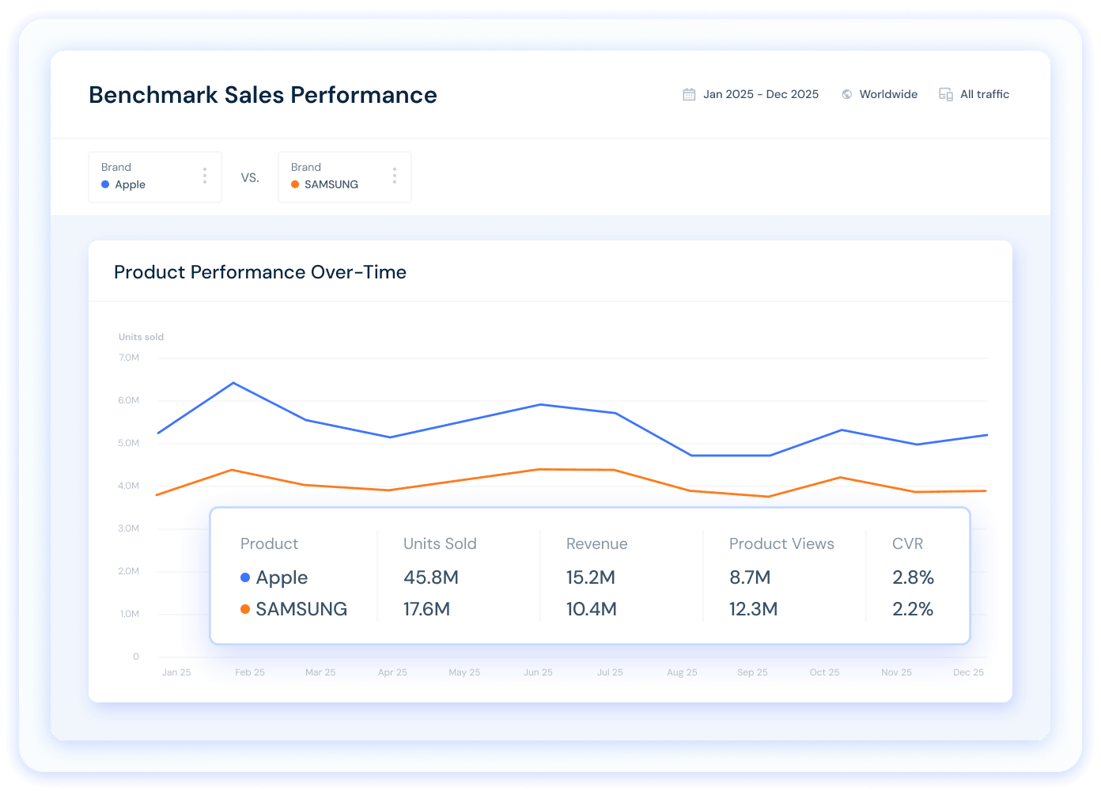This screenshot has width=1101, height=791.
Task: Click SAMSUNG's 12.3M product views value
Action: pyautogui.click(x=754, y=609)
